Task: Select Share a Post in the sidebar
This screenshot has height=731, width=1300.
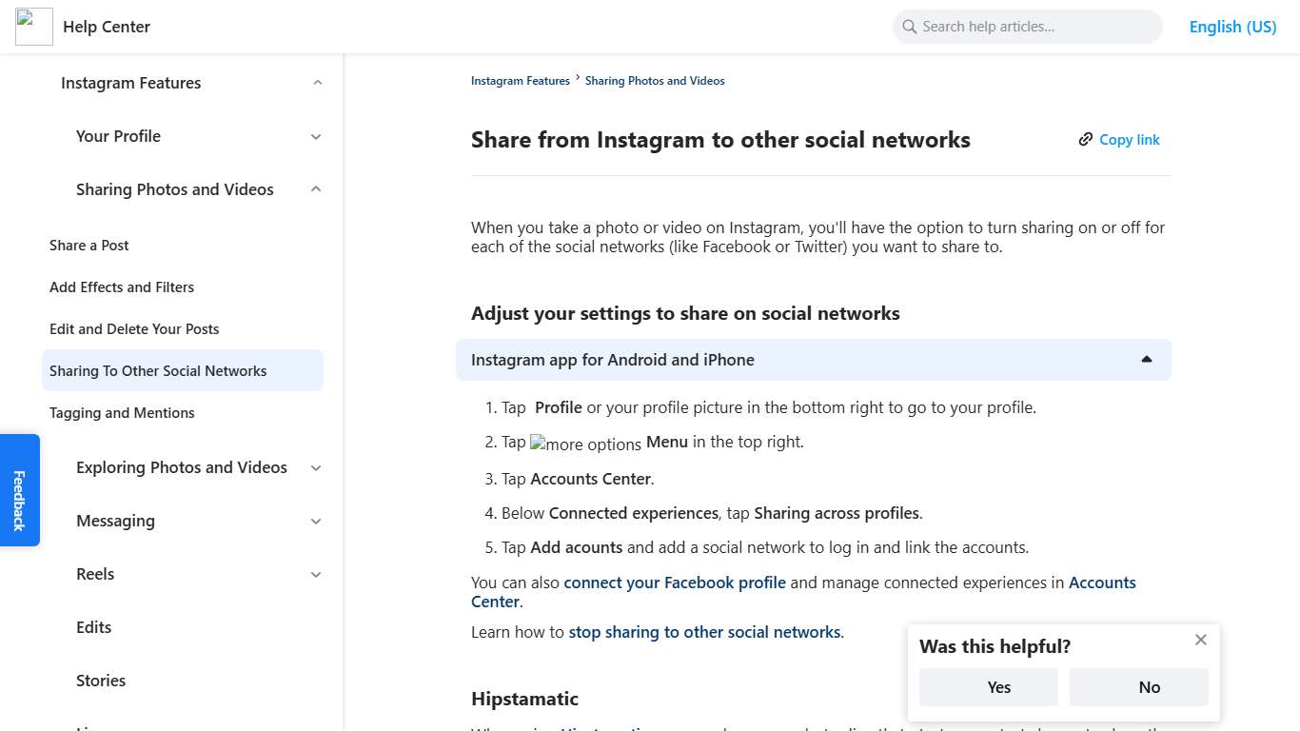Action: click(89, 245)
